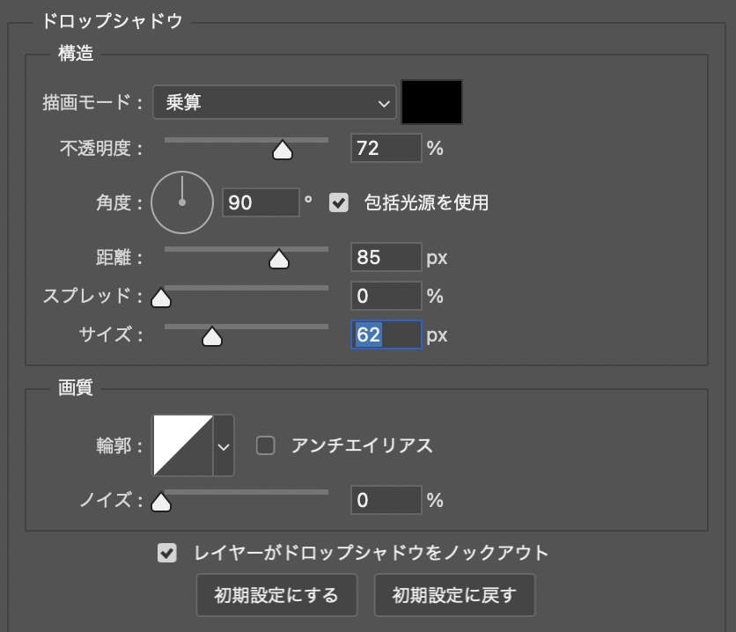Screen dimensions: 736x632
Task: Click the ノイズ percentage input field
Action: (x=386, y=501)
